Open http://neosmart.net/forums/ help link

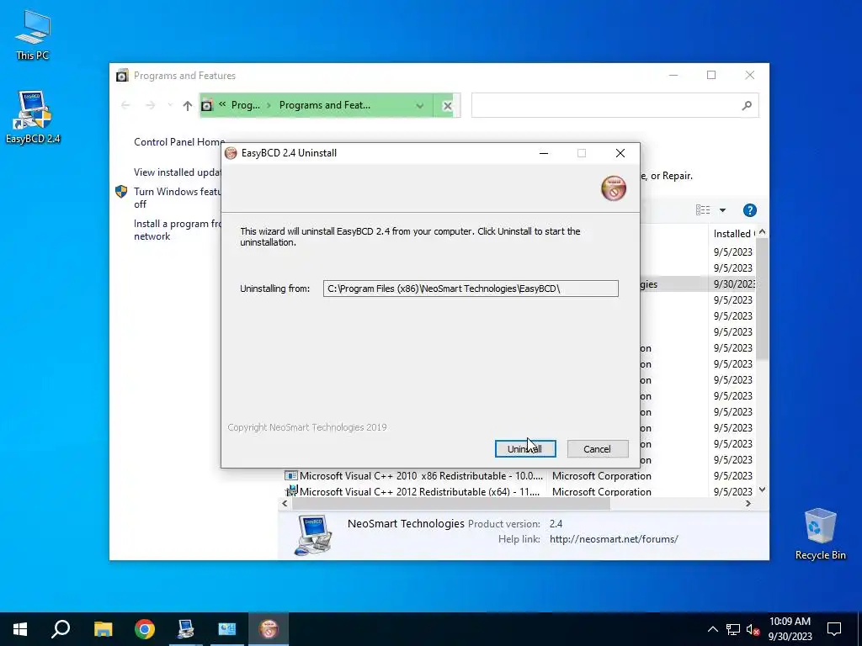(614, 539)
